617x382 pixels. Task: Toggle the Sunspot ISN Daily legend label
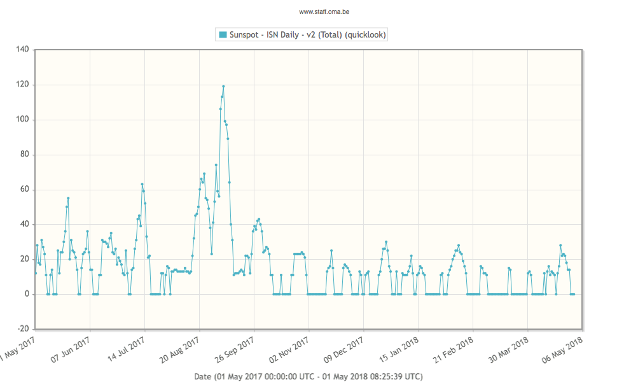tap(307, 34)
